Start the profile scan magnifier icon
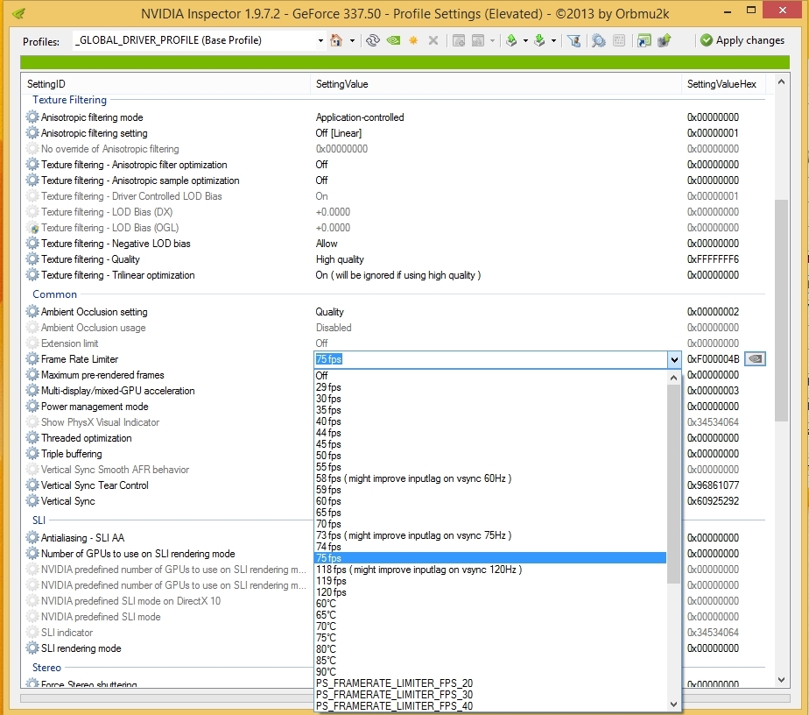This screenshot has height=715, width=809. (x=599, y=40)
